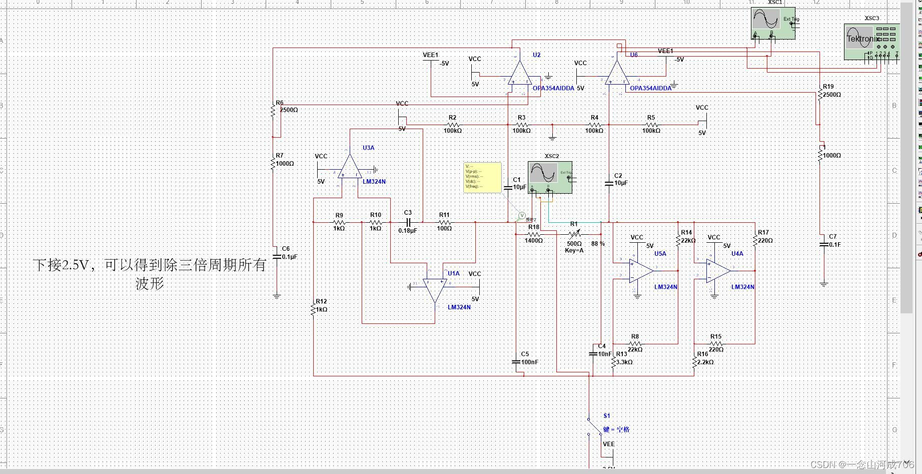Toggle switch S1 contact
Viewport: 922px width, 474px height.
click(x=594, y=426)
